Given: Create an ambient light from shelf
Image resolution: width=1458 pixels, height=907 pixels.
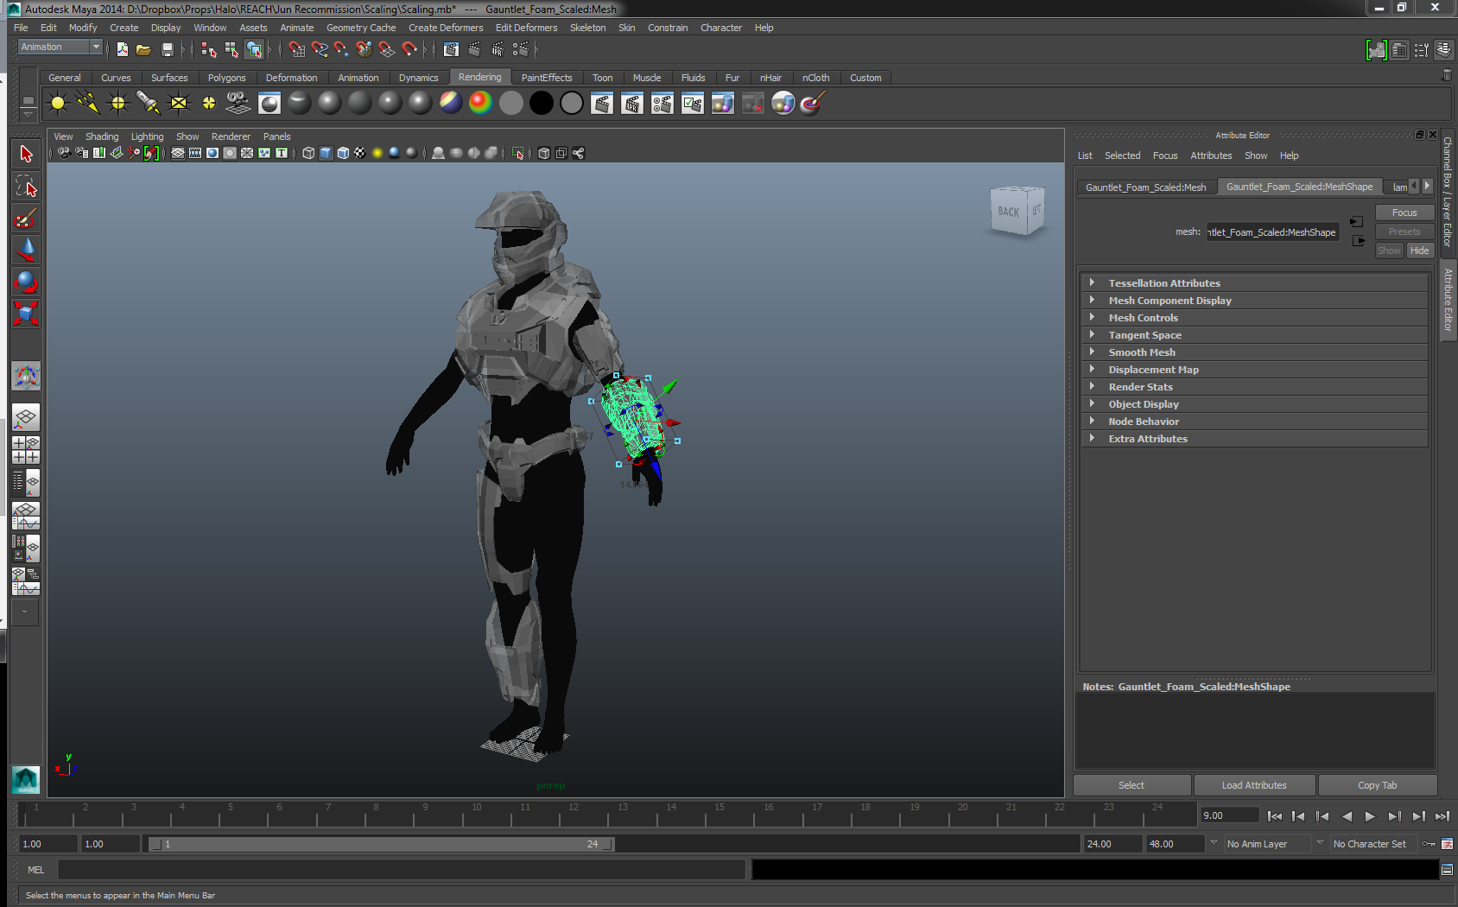Looking at the screenshot, I should 58,104.
